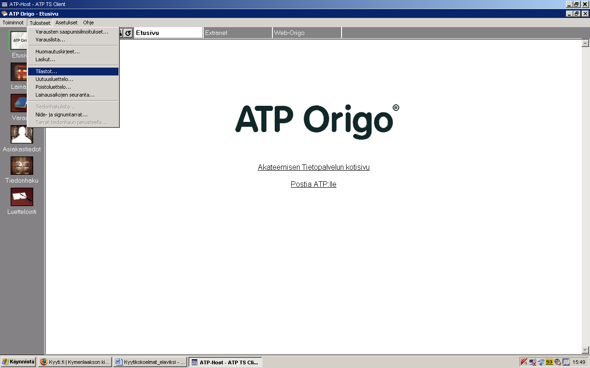Choose Uutuusluettelo menu entry
Viewport: 590px width, 368px height.
(73, 79)
